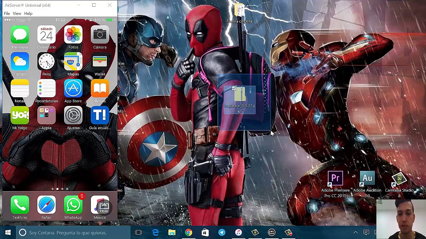This screenshot has height=239, width=426.
Task: Launch Google Chrome from taskbar
Action: click(x=188, y=232)
